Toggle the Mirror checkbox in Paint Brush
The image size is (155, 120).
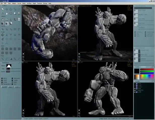click(2, 78)
